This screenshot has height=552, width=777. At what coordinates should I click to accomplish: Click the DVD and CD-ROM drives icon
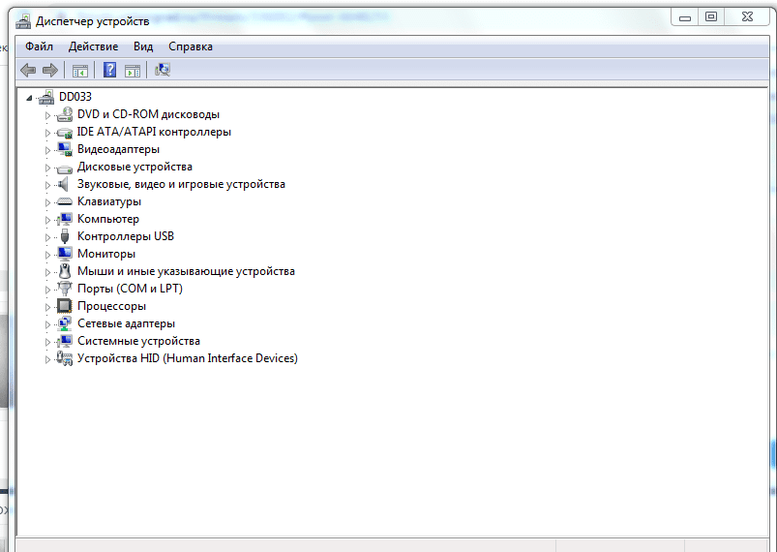(65, 114)
